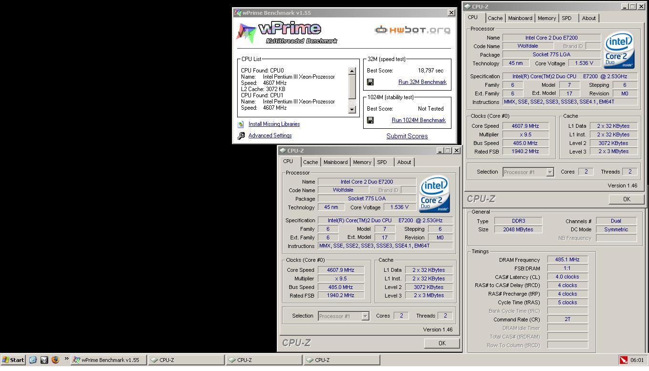This screenshot has width=649, height=371.
Task: Open About tab in CPU-Z right of wPrime
Action: [x=589, y=19]
